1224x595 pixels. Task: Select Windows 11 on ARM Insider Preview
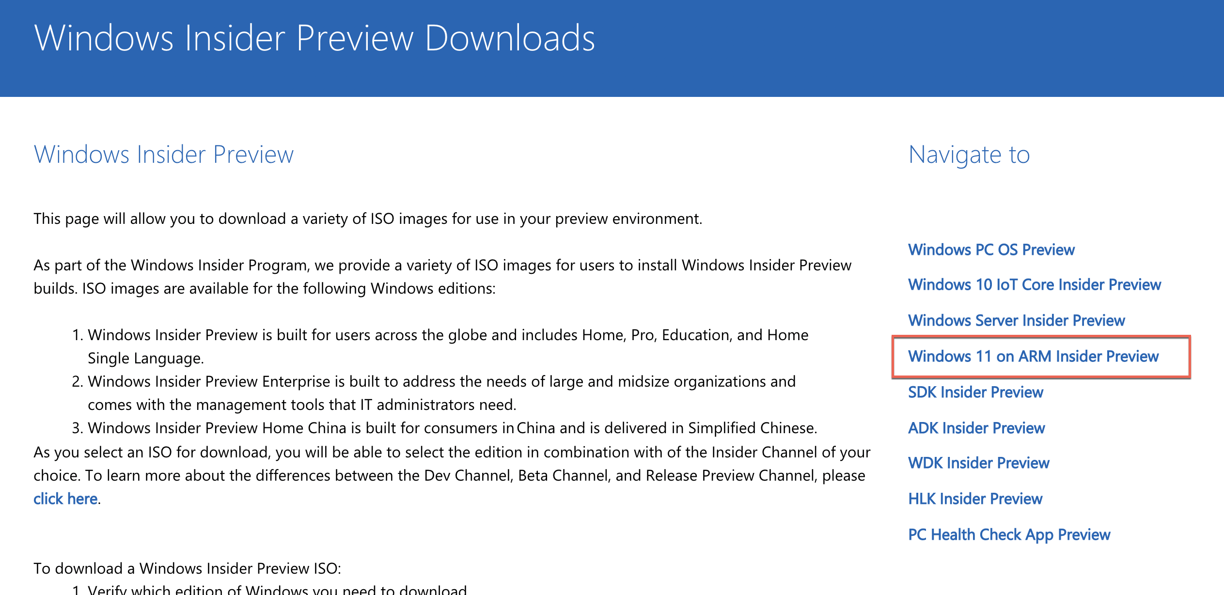pos(1033,356)
